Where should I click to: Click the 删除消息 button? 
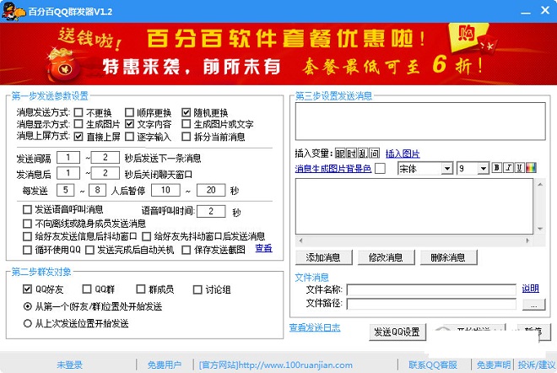tap(448, 257)
